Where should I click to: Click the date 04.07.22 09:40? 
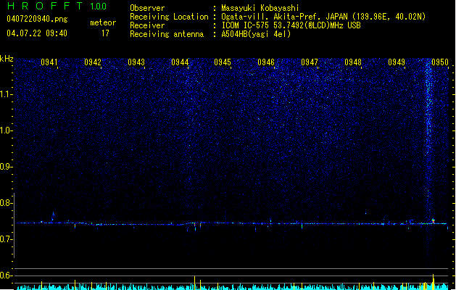37,33
